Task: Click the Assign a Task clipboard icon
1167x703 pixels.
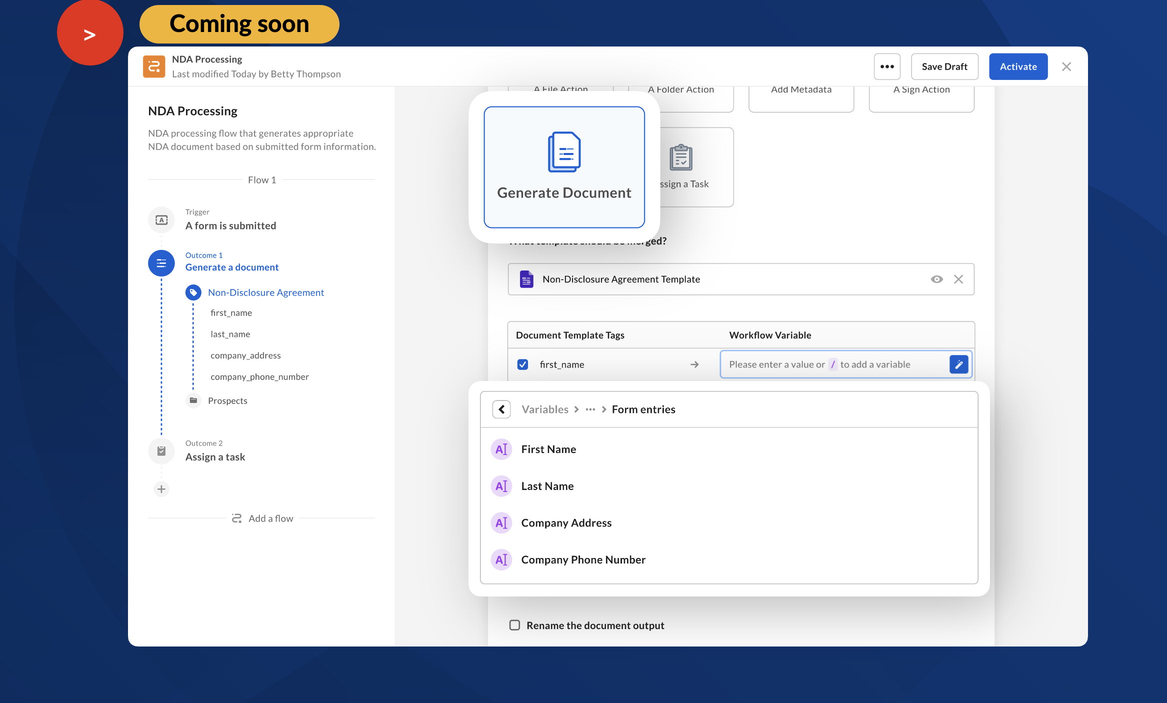Action: (x=680, y=157)
